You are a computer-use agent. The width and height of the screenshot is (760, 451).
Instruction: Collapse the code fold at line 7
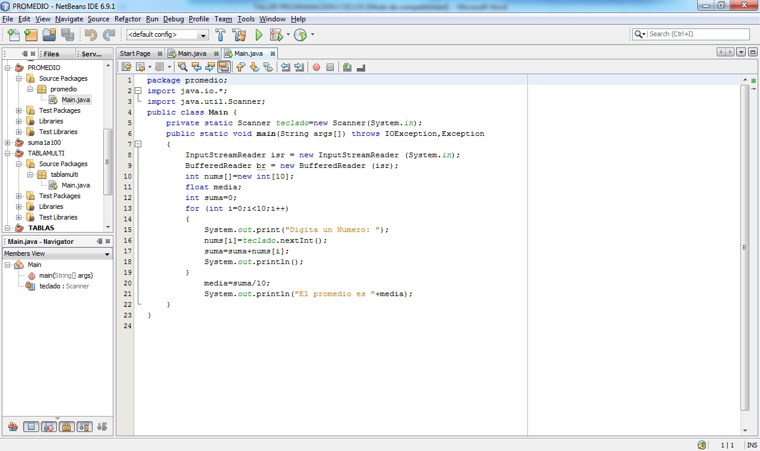138,144
